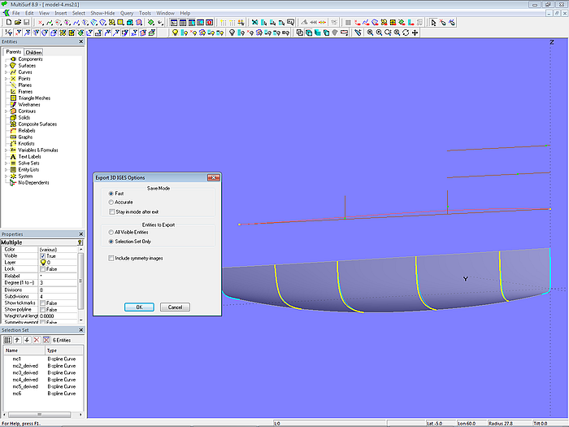Switch to the Children tab
Viewport: 569px width, 427px height.
tap(33, 52)
